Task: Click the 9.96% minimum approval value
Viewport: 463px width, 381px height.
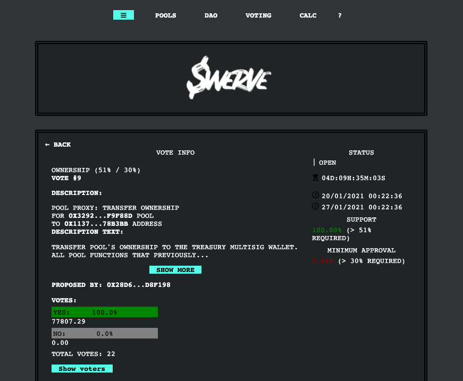Action: [x=323, y=261]
